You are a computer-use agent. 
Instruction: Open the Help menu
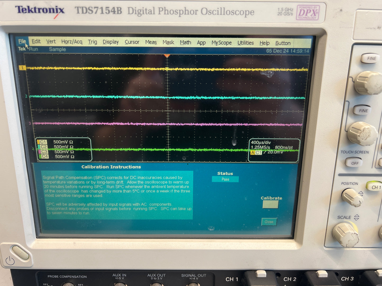pyautogui.click(x=264, y=43)
